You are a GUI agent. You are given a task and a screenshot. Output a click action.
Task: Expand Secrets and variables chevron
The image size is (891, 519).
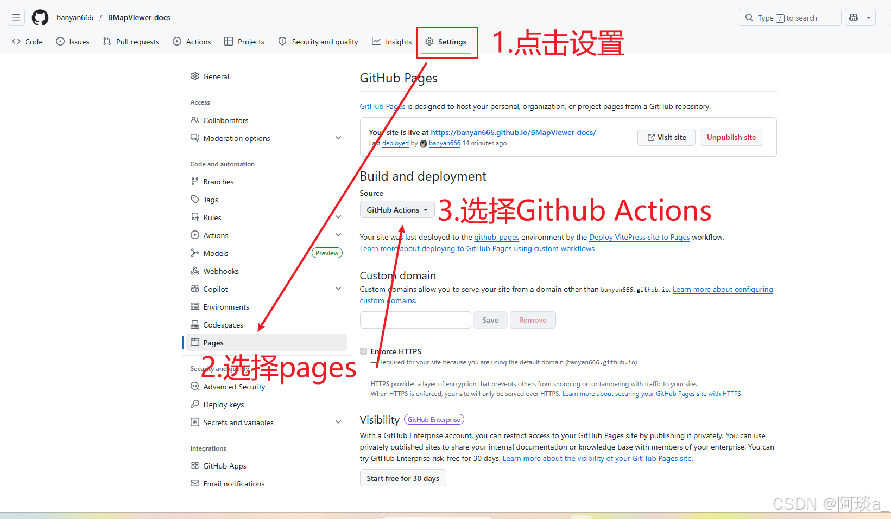(338, 422)
